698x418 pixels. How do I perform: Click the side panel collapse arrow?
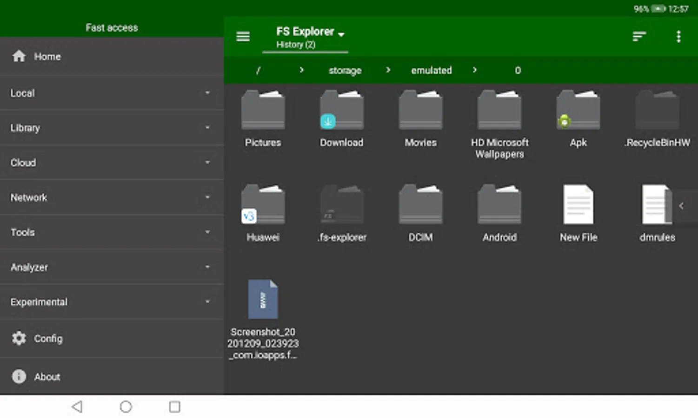pyautogui.click(x=681, y=206)
